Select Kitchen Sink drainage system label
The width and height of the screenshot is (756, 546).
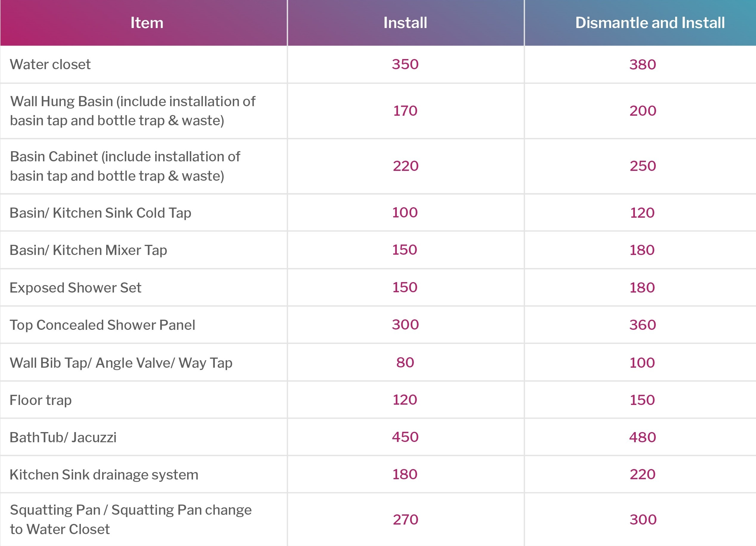click(104, 474)
